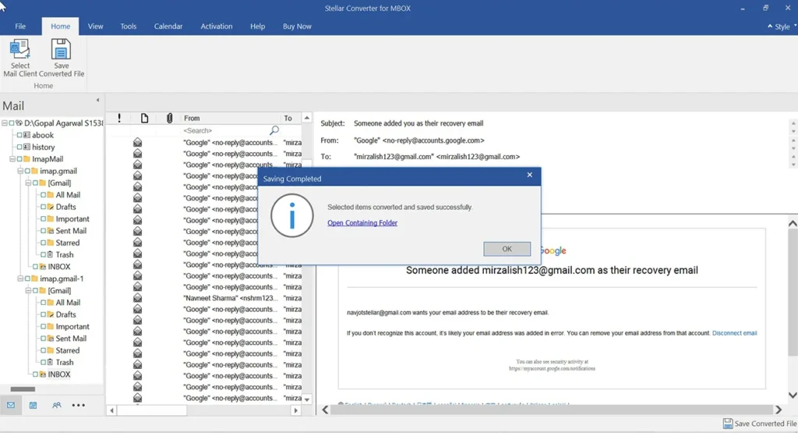Collapse the D:\Gopal Agarwal root node
Image resolution: width=798 pixels, height=433 pixels.
5,122
